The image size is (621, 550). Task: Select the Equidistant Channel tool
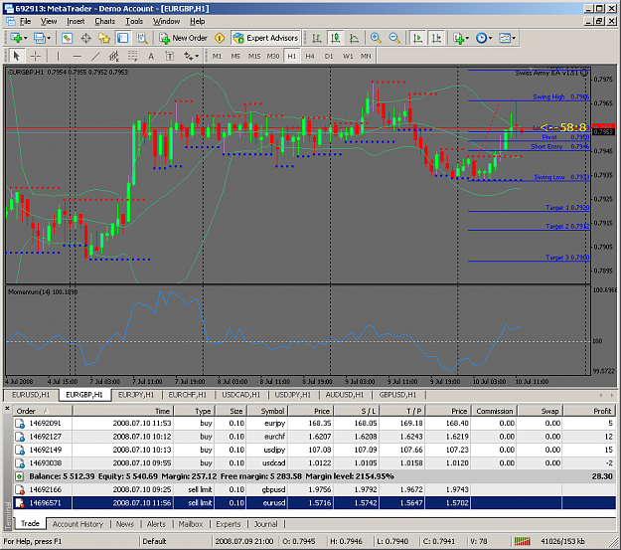click(114, 57)
